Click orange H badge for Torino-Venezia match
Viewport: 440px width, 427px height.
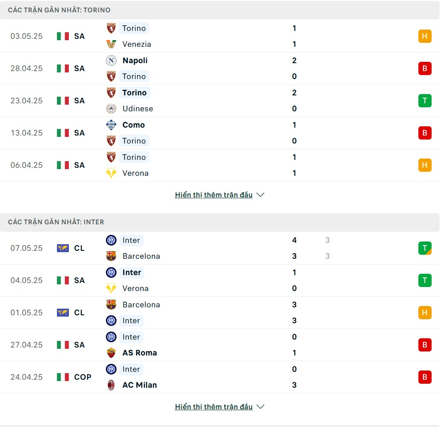[x=425, y=36]
